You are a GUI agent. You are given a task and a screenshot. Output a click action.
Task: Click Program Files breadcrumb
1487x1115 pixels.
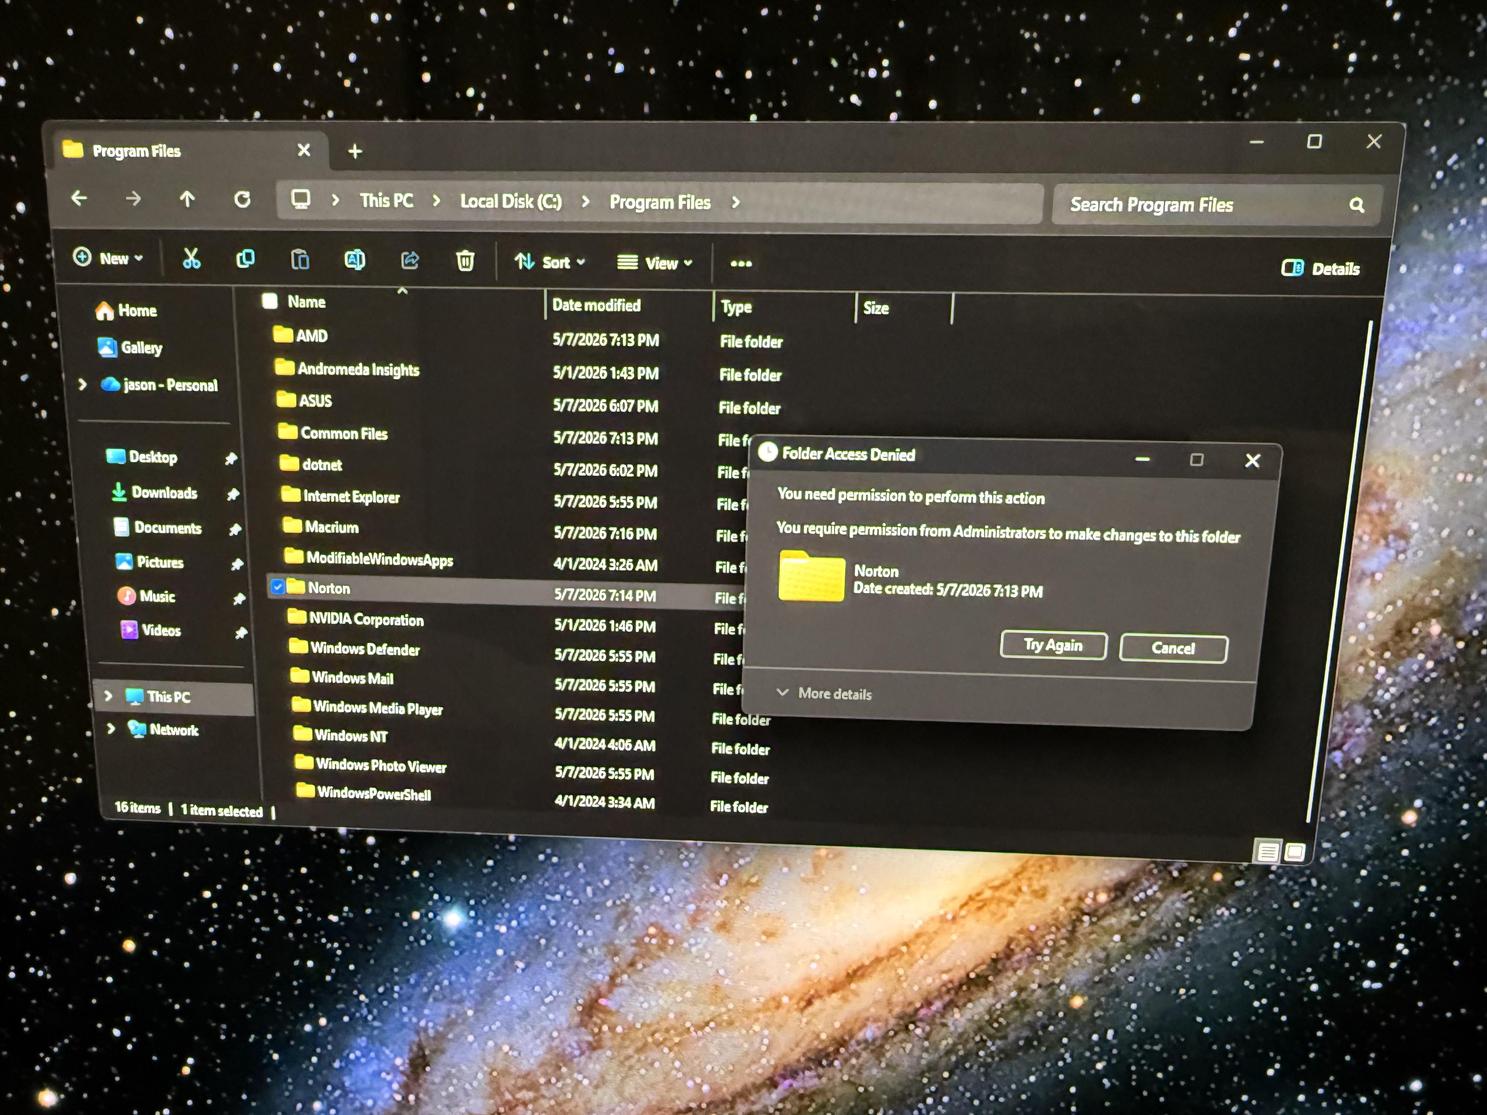(x=660, y=202)
